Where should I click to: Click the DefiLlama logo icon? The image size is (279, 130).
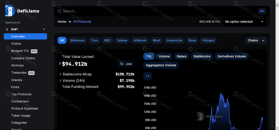pyautogui.click(x=10, y=11)
